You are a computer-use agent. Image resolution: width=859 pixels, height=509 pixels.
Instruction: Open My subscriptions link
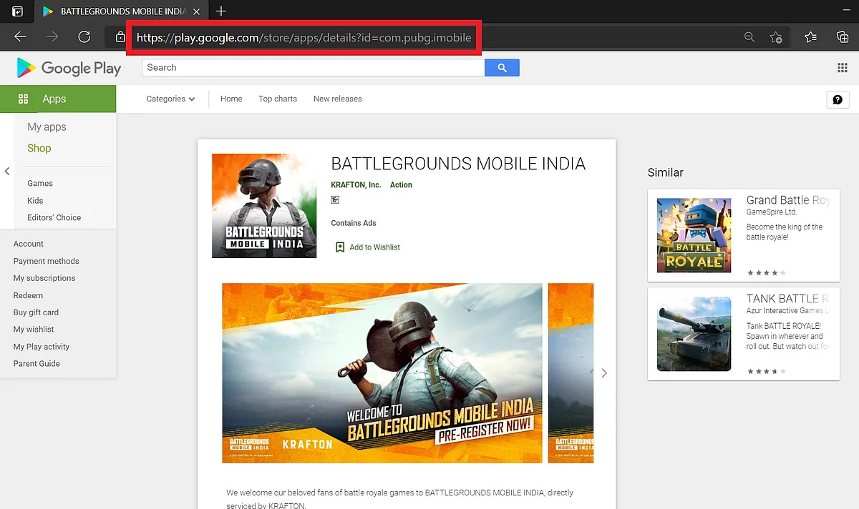[x=44, y=278]
